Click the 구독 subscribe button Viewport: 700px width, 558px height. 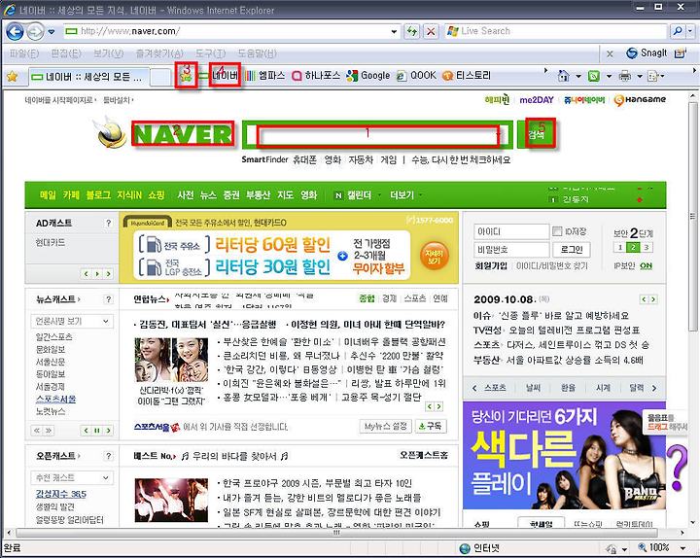coord(431,427)
